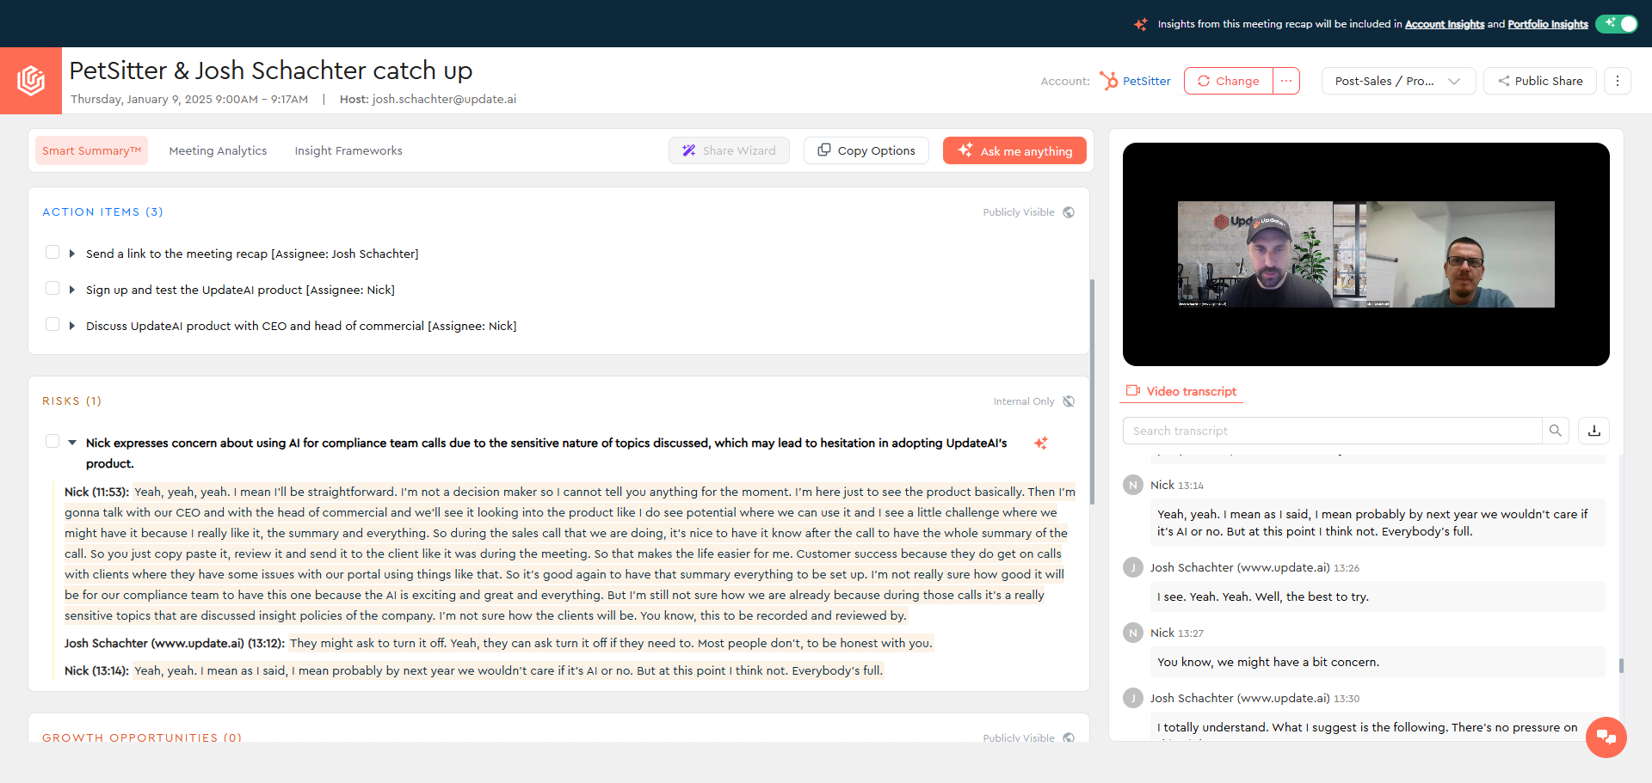Click the sparkle icon in the top banner
Viewport: 1652px width, 783px height.
[1141, 24]
